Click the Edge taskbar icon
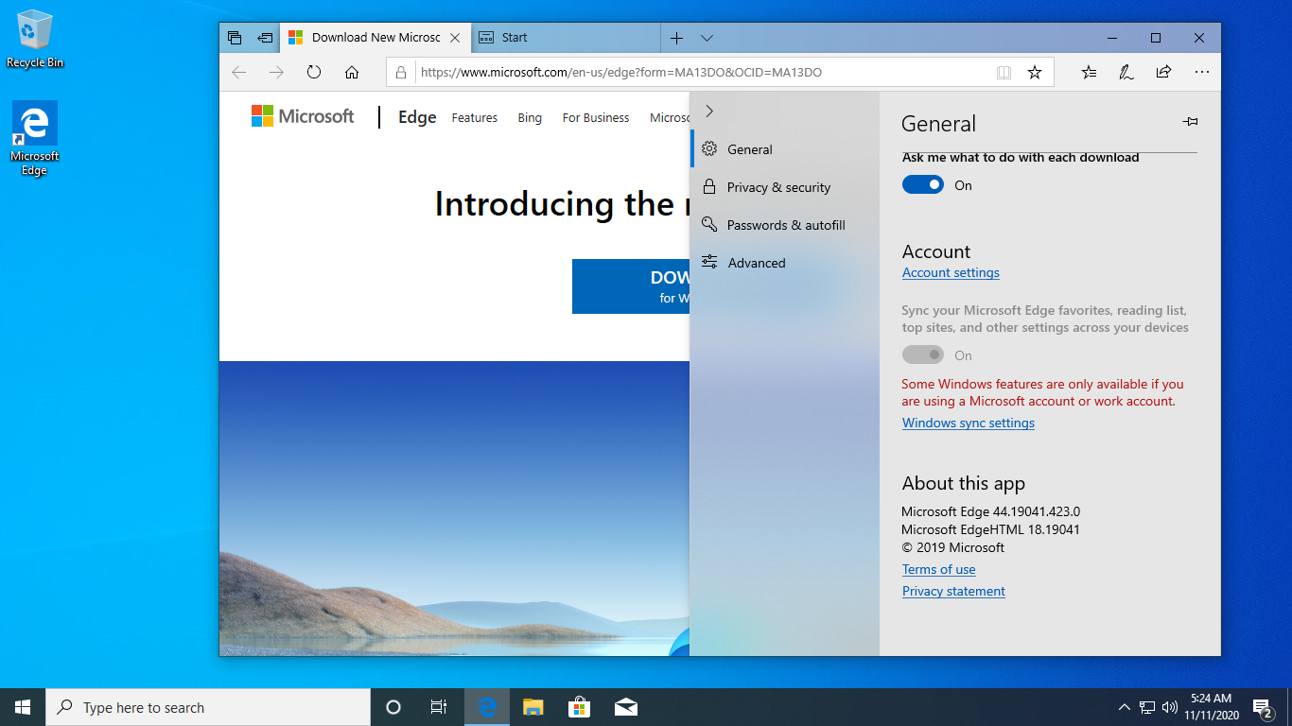1292x726 pixels. point(487,707)
